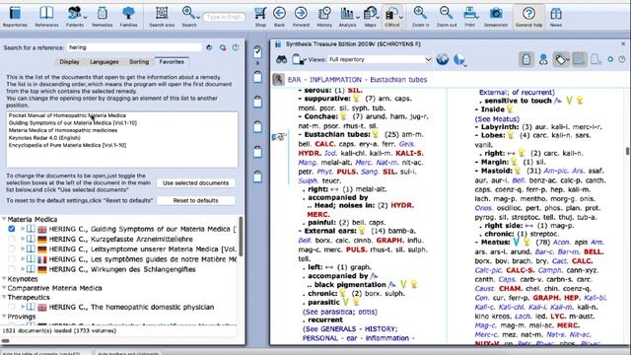The width and height of the screenshot is (631, 355).
Task: Check The homeopathic domestic physician box
Action: point(11,307)
